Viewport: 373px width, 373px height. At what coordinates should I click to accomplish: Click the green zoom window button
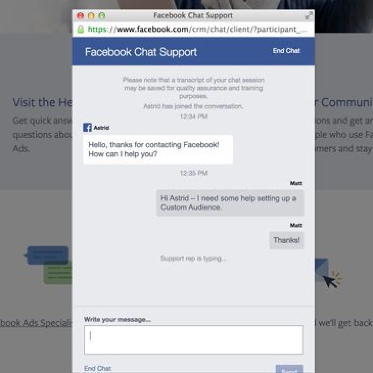pyautogui.click(x=102, y=16)
